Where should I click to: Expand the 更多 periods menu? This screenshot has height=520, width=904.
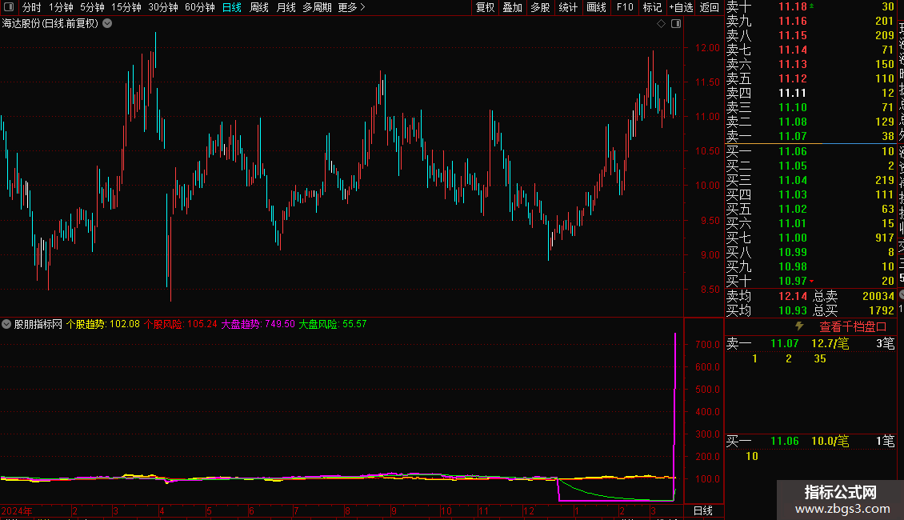click(351, 7)
